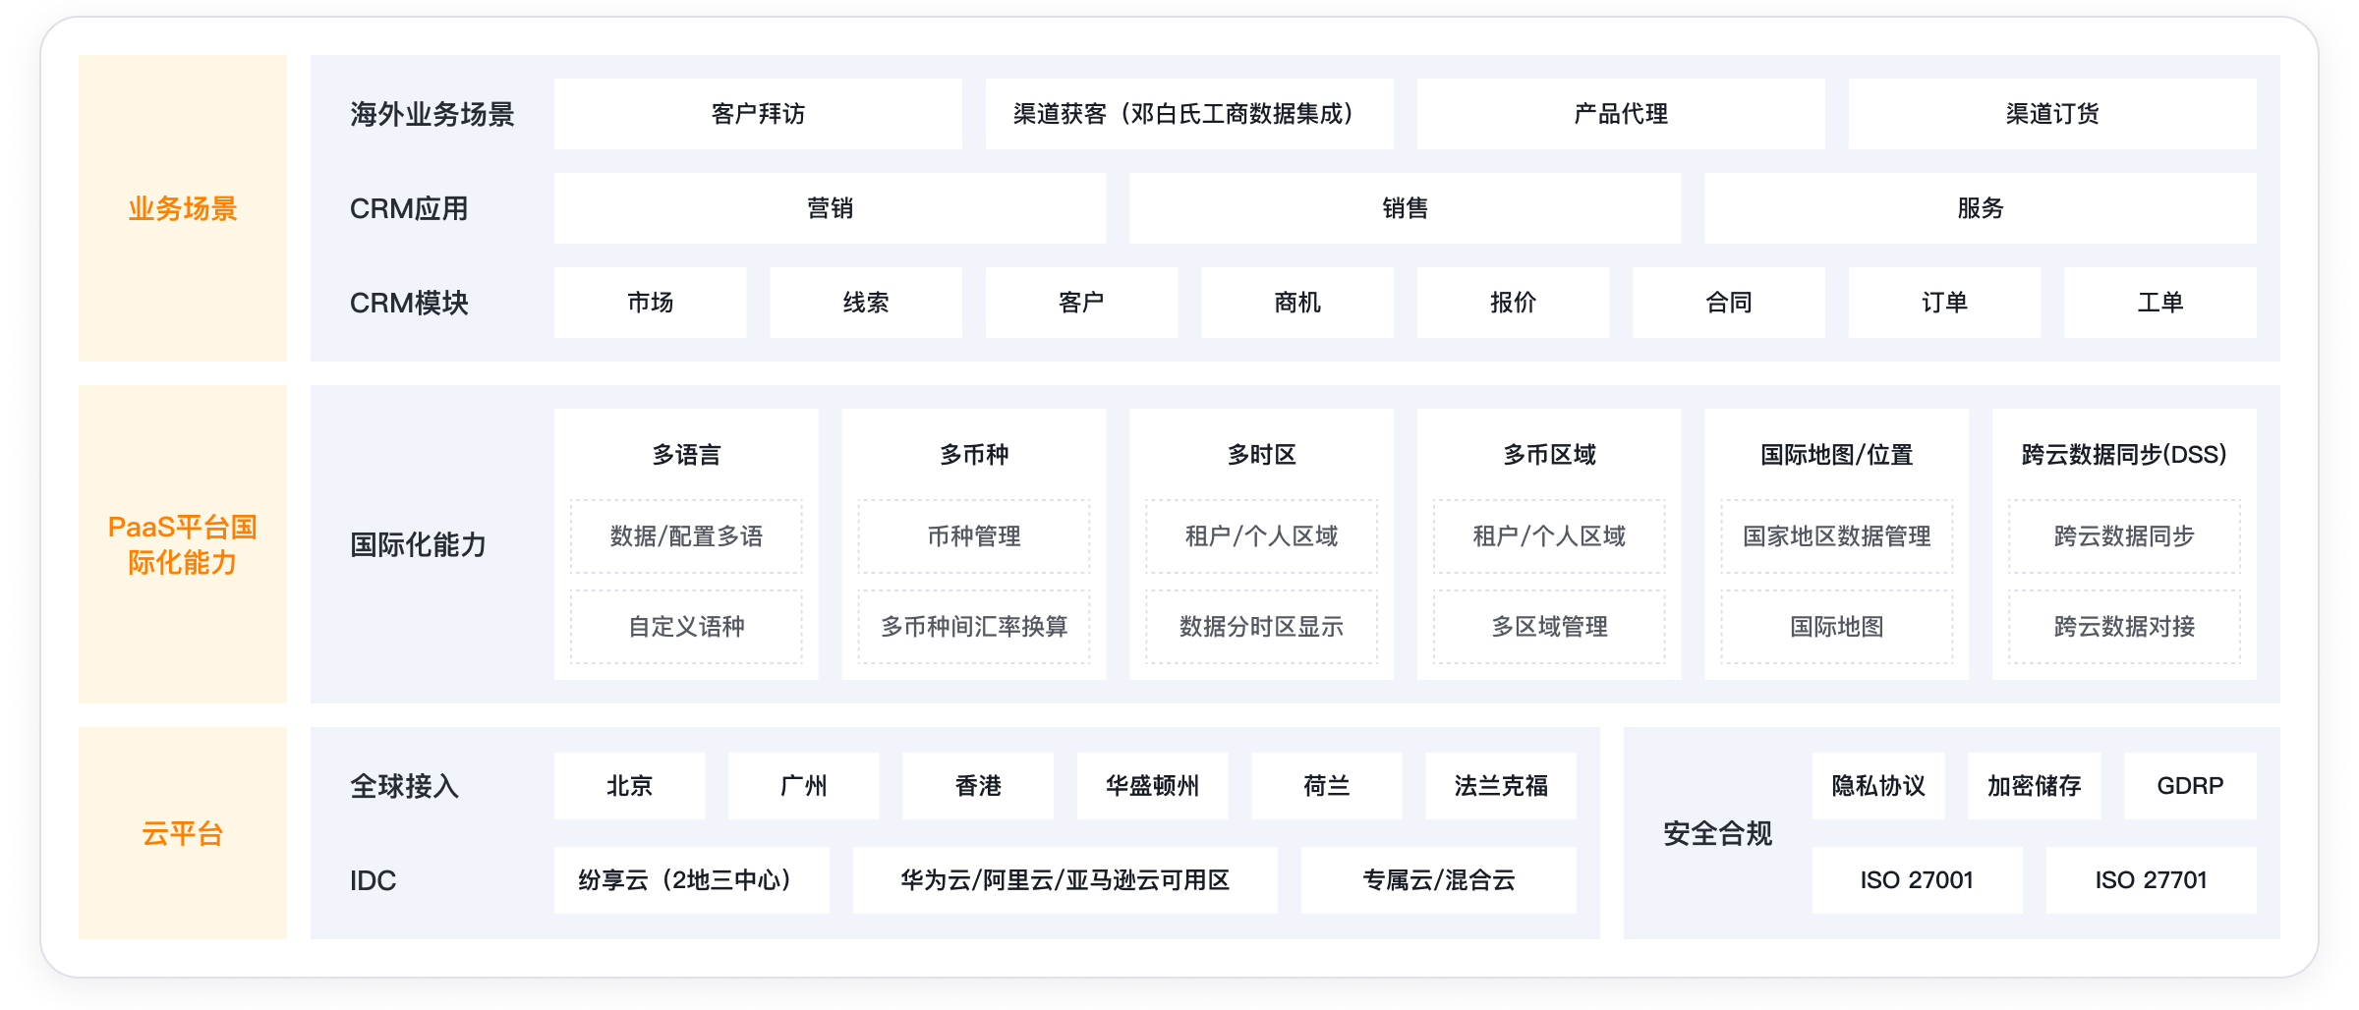Image resolution: width=2359 pixels, height=1010 pixels.
Task: Switch to the 销售 CRM application
Action: coord(1405,208)
